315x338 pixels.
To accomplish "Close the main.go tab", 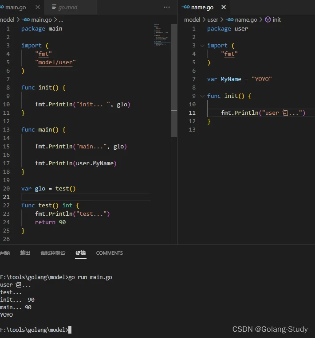I will 38,8.
